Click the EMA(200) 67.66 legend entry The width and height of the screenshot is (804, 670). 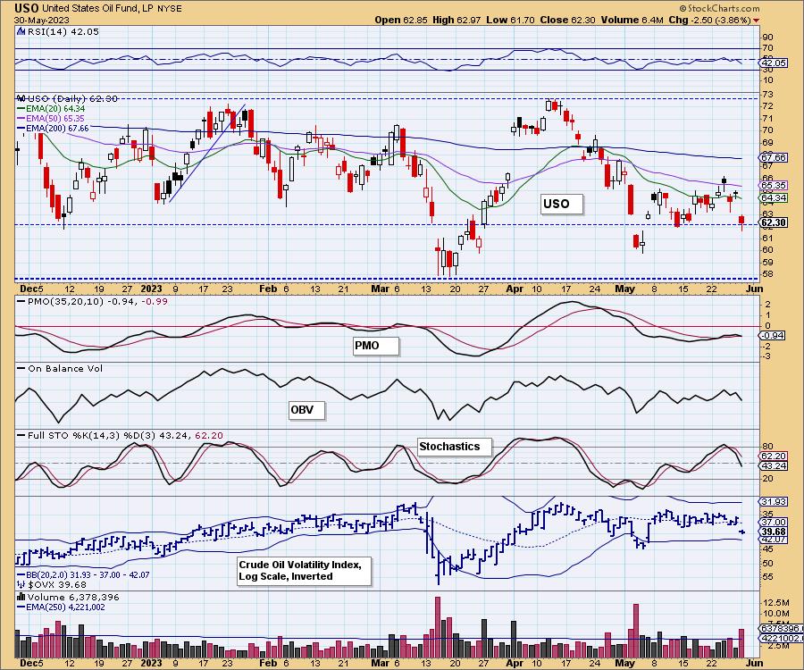[x=53, y=128]
